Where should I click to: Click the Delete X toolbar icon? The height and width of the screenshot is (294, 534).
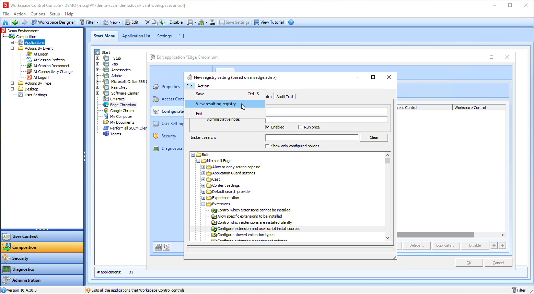(147, 22)
